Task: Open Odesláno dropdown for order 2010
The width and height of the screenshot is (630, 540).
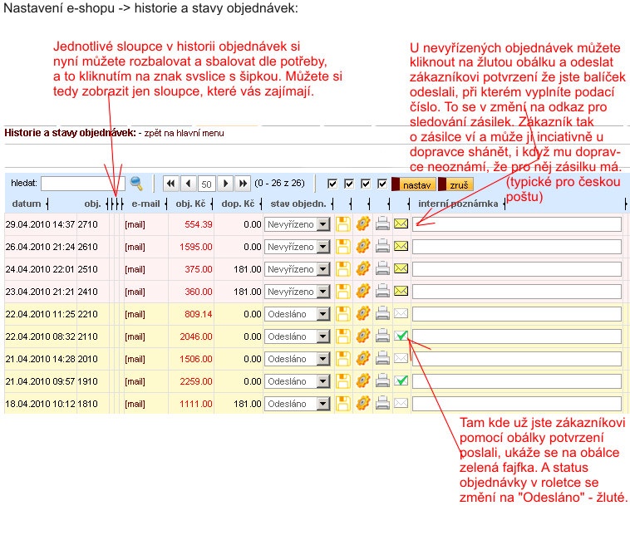Action: click(297, 360)
